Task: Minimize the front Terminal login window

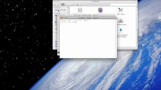Action: tap(64, 18)
